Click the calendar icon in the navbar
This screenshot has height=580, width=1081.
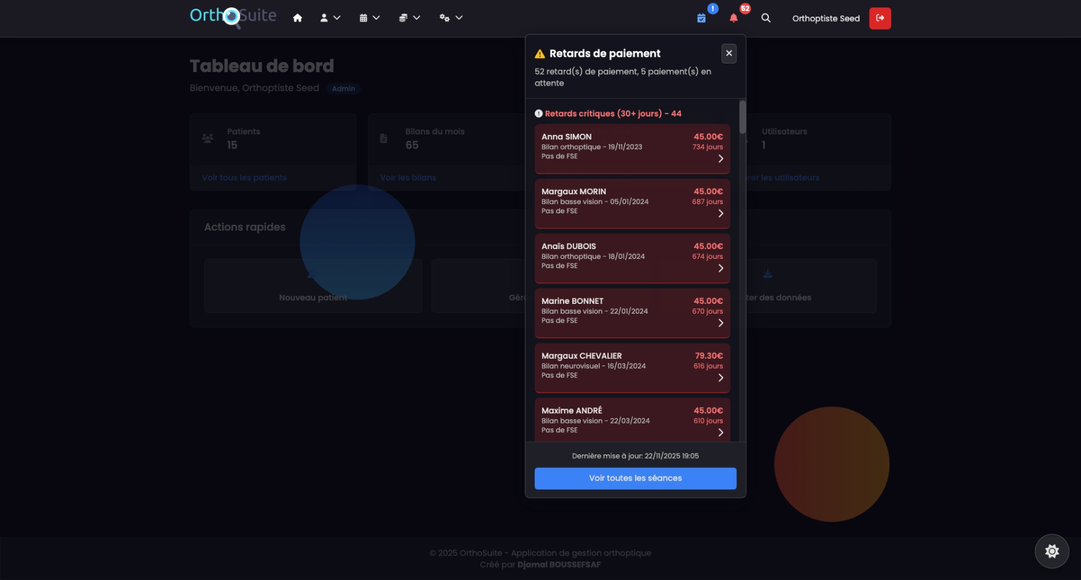pos(364,18)
